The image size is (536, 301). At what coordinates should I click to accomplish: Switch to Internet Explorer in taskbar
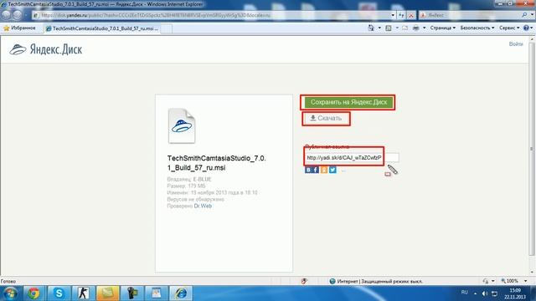pyautogui.click(x=181, y=293)
